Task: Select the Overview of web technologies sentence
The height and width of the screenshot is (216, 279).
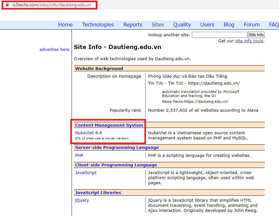Action: [132, 59]
